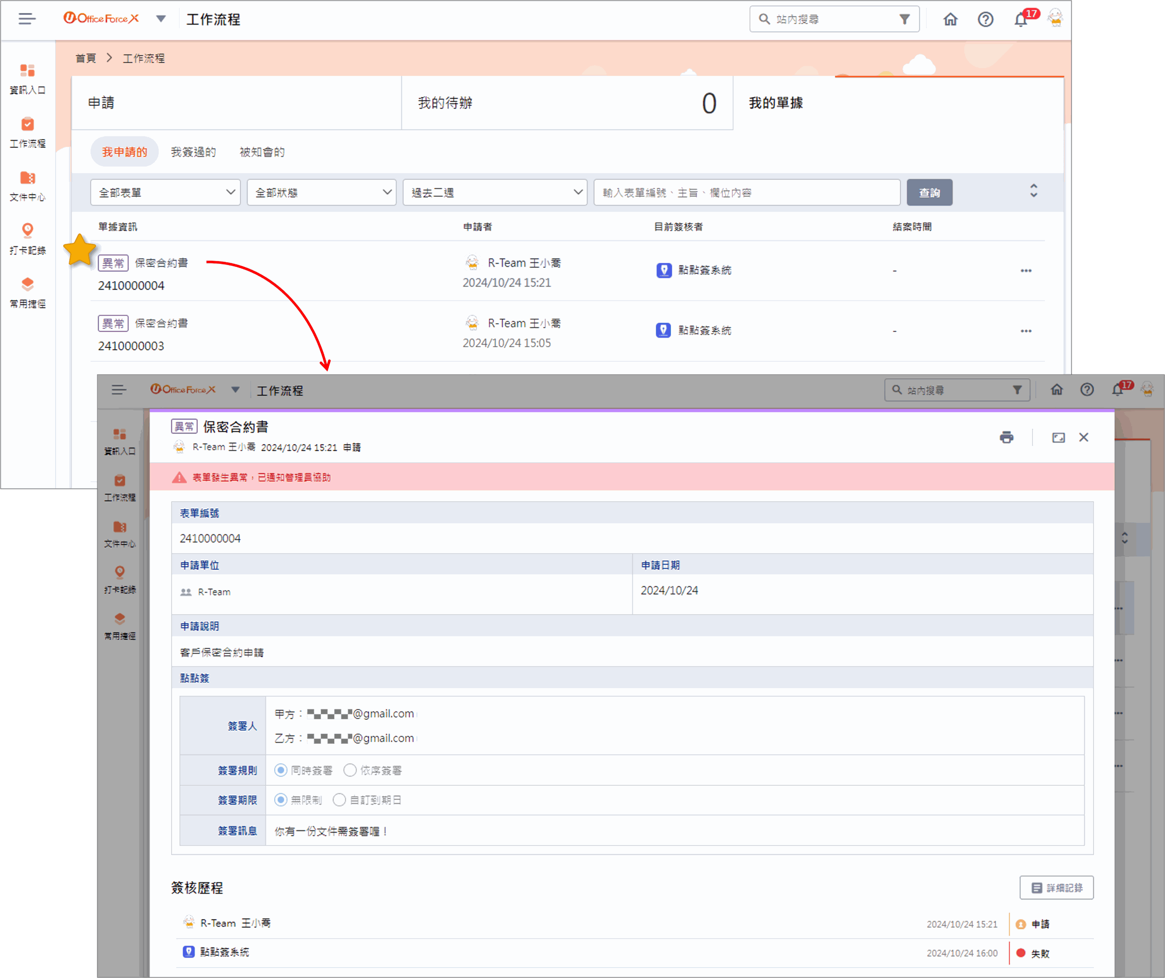Image resolution: width=1165 pixels, height=978 pixels.
Task: Click the 查詢 search button
Action: 929,192
